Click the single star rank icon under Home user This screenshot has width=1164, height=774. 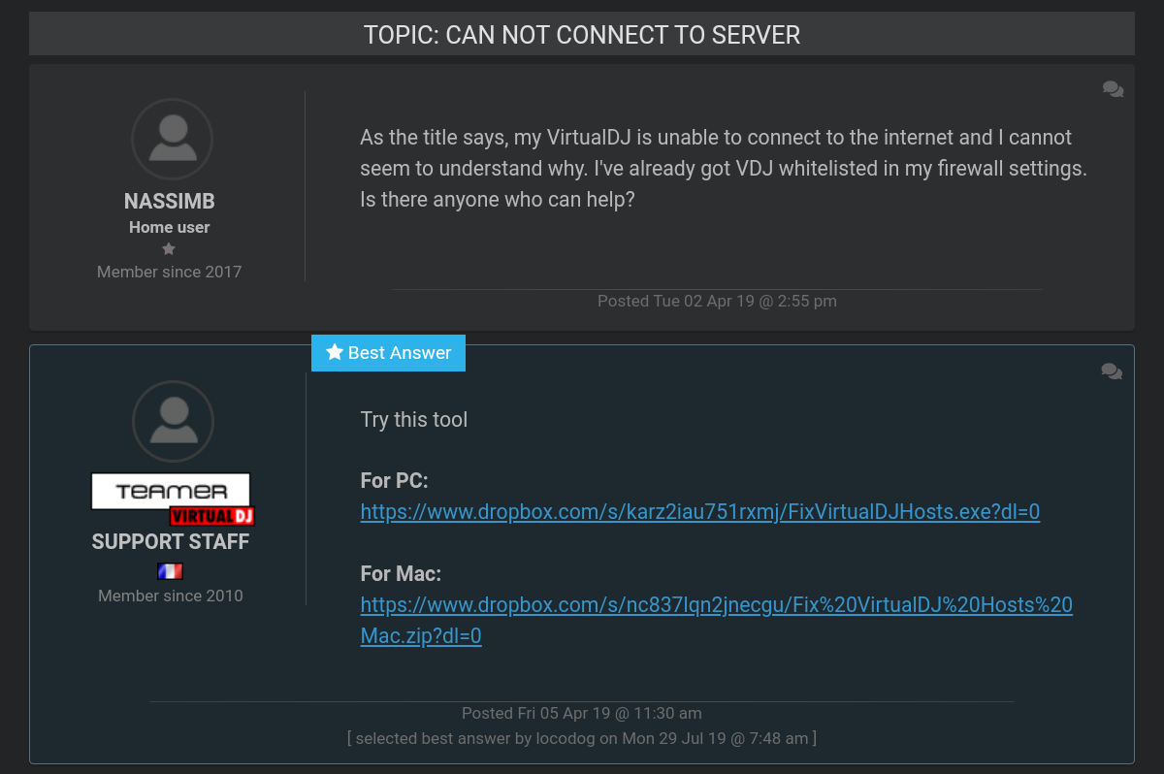pos(169,249)
